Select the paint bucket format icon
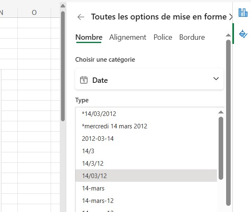 [x=243, y=34]
